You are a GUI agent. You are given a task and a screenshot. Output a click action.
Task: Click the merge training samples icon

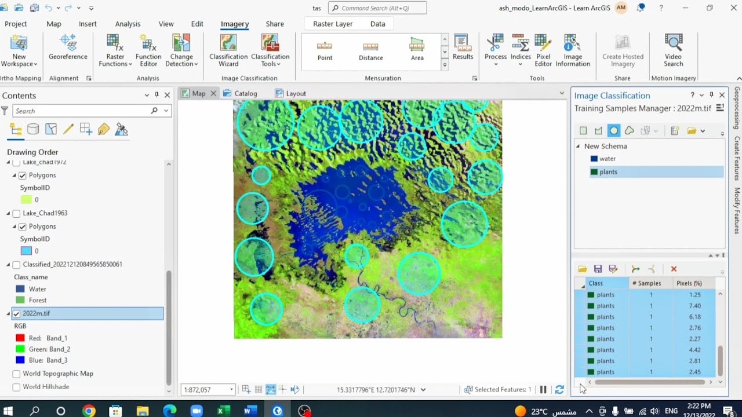tap(635, 269)
